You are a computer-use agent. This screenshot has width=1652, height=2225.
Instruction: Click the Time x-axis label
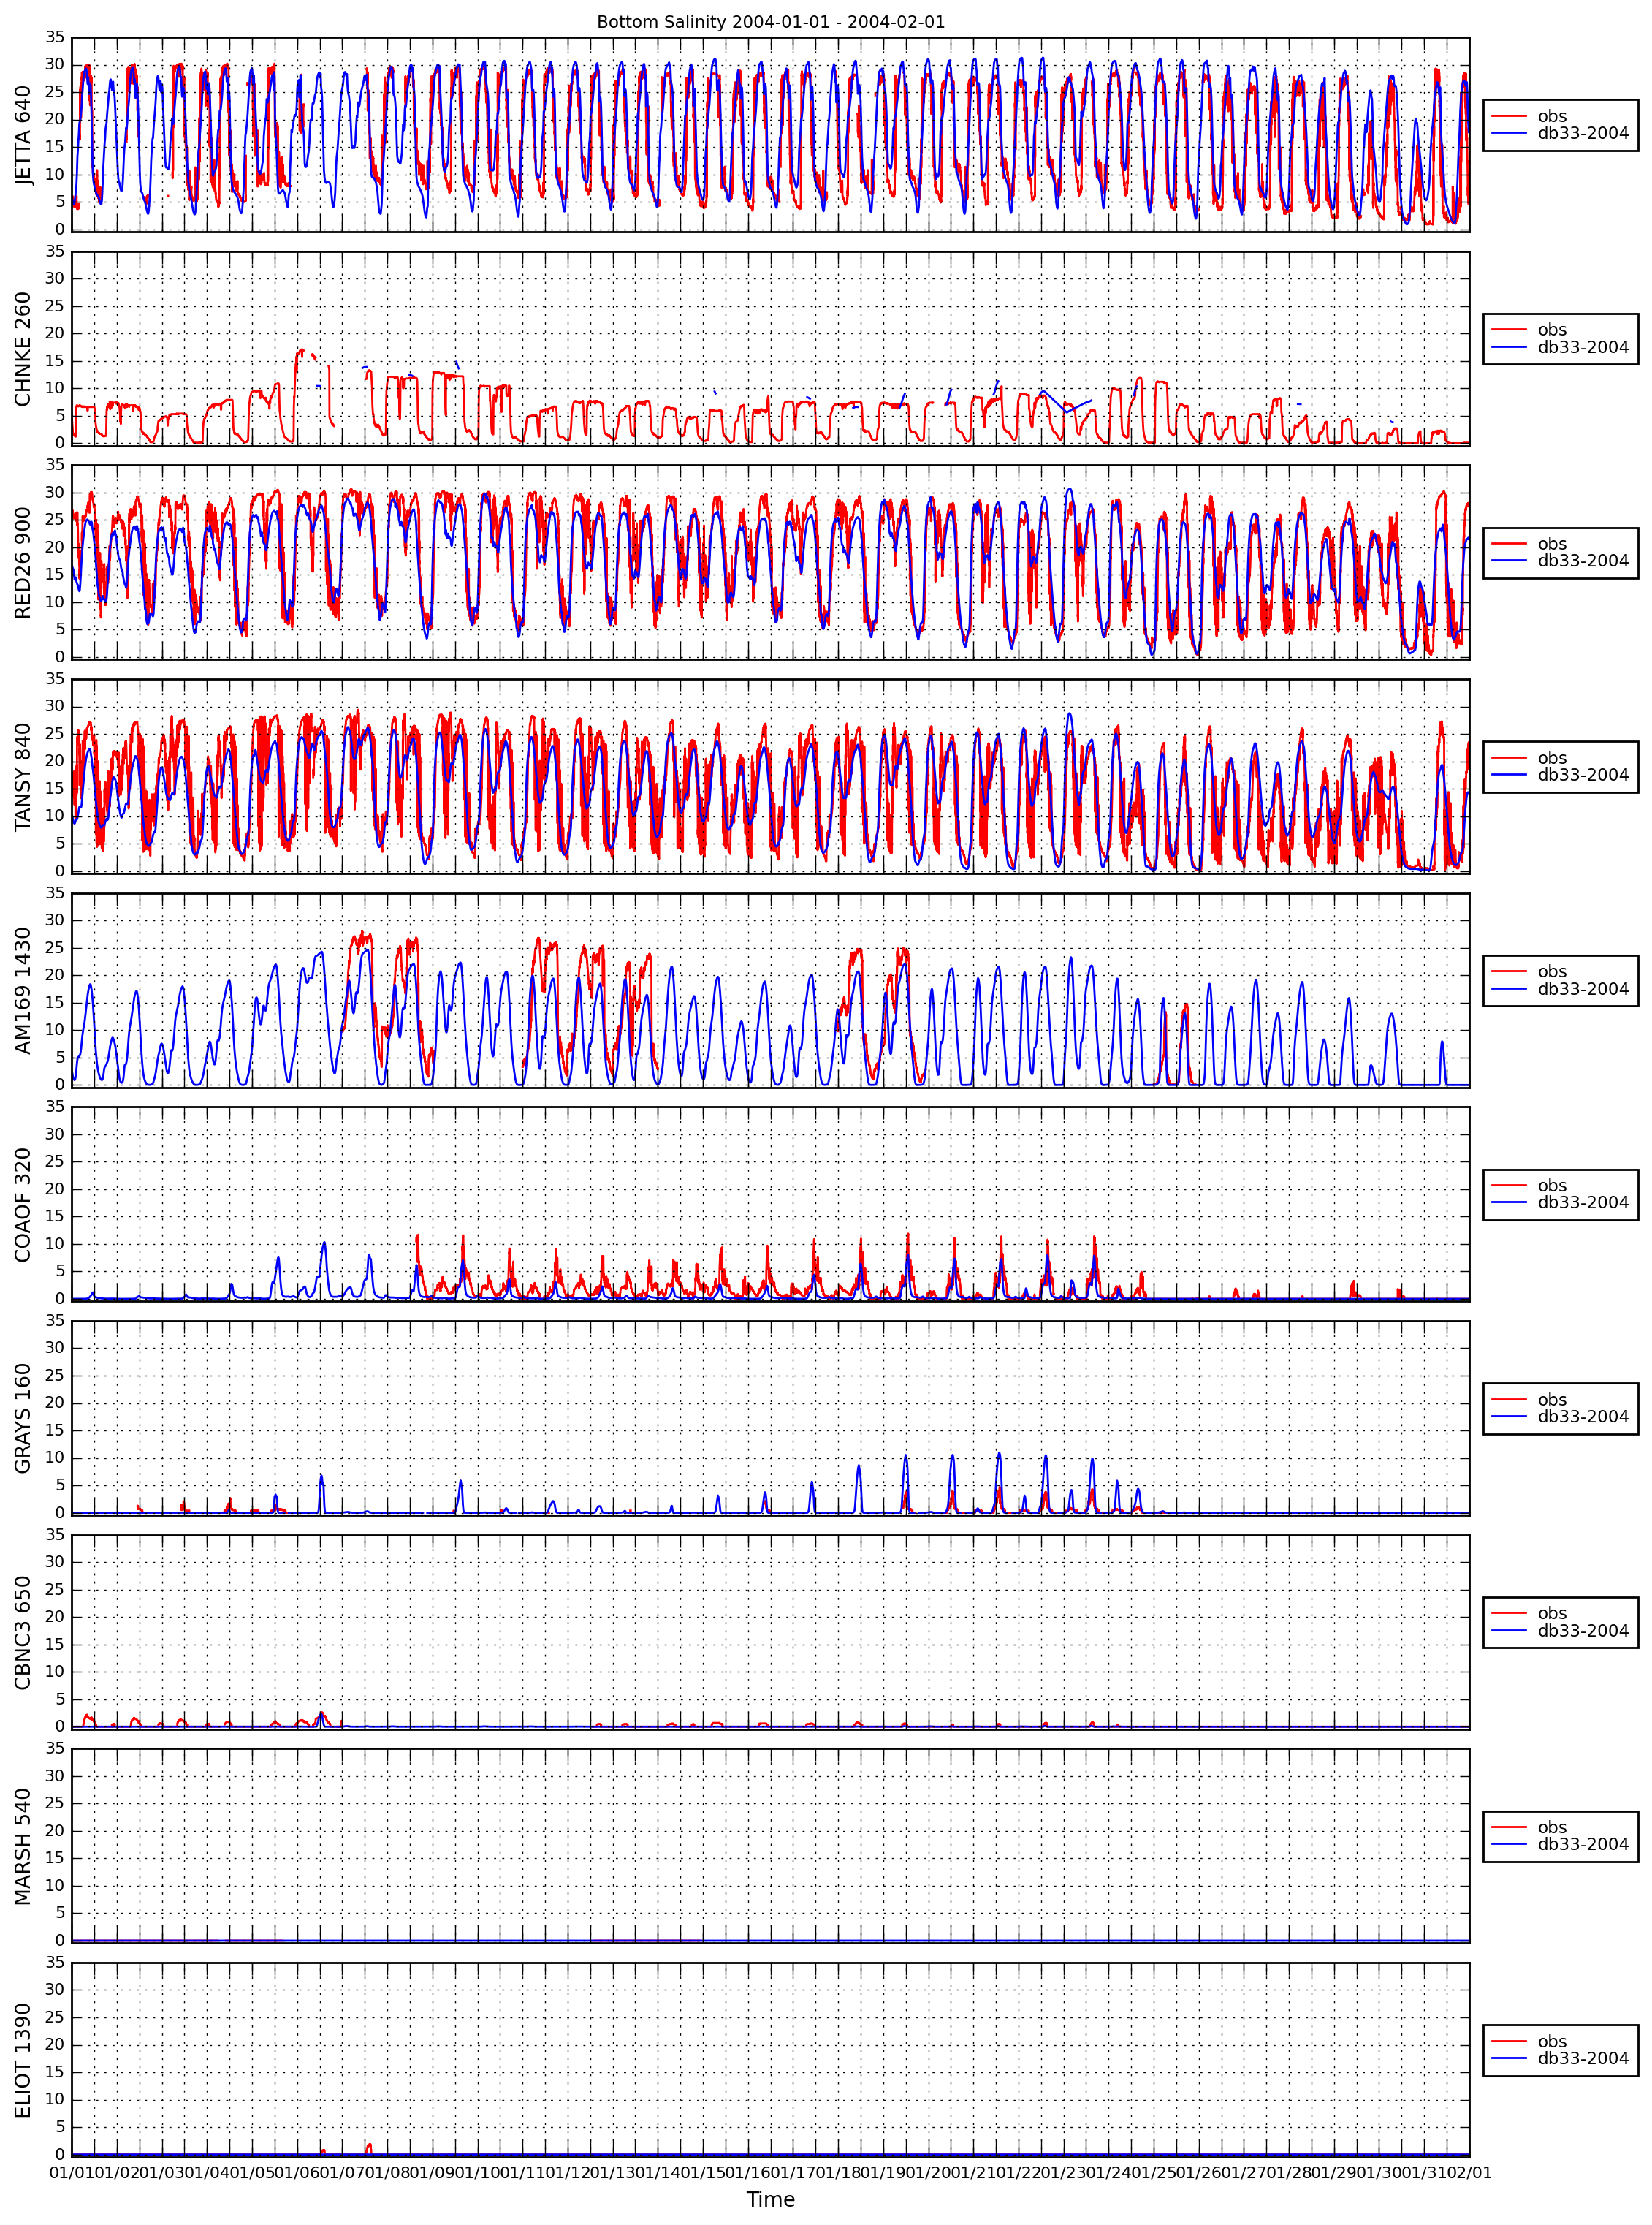click(770, 2200)
